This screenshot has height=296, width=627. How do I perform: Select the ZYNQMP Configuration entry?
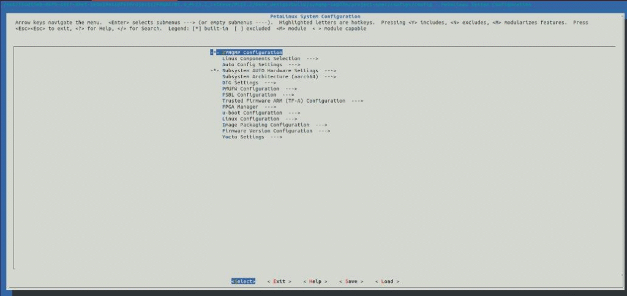click(x=246, y=53)
